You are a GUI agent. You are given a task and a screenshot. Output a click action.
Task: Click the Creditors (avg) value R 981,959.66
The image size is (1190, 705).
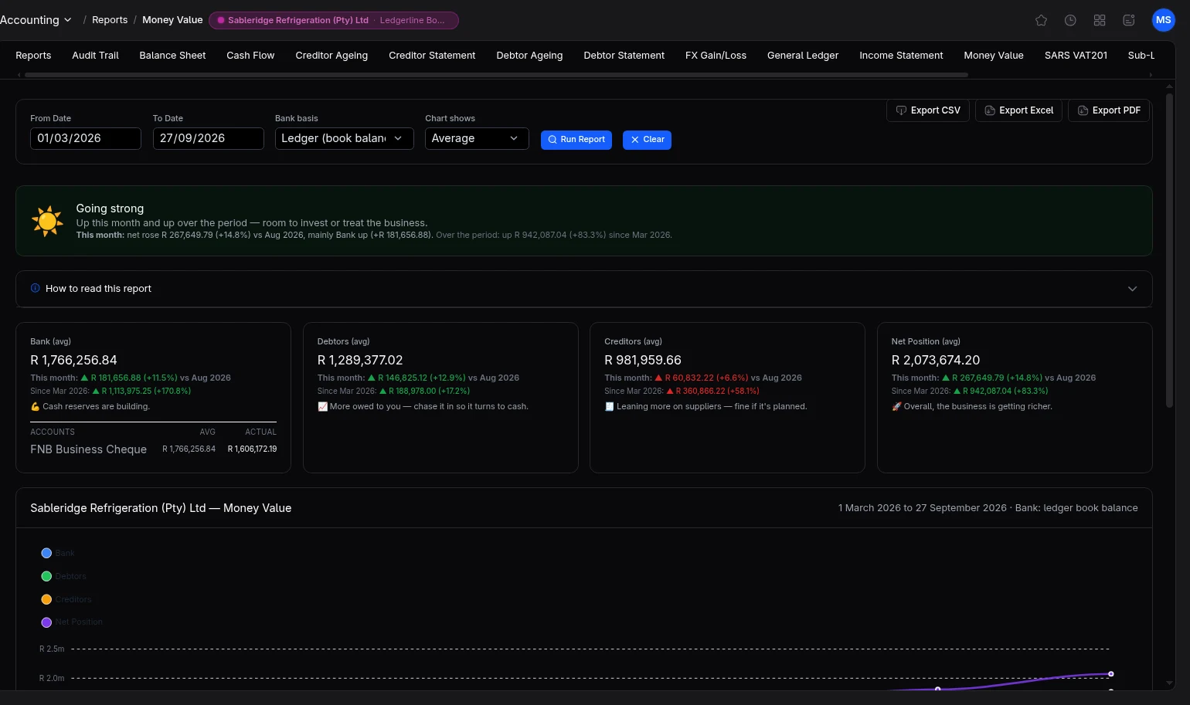(643, 361)
